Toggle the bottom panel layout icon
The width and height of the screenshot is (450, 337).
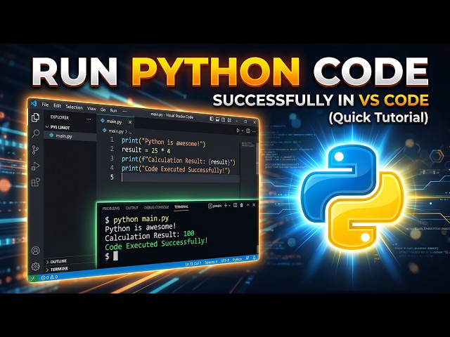[217, 119]
